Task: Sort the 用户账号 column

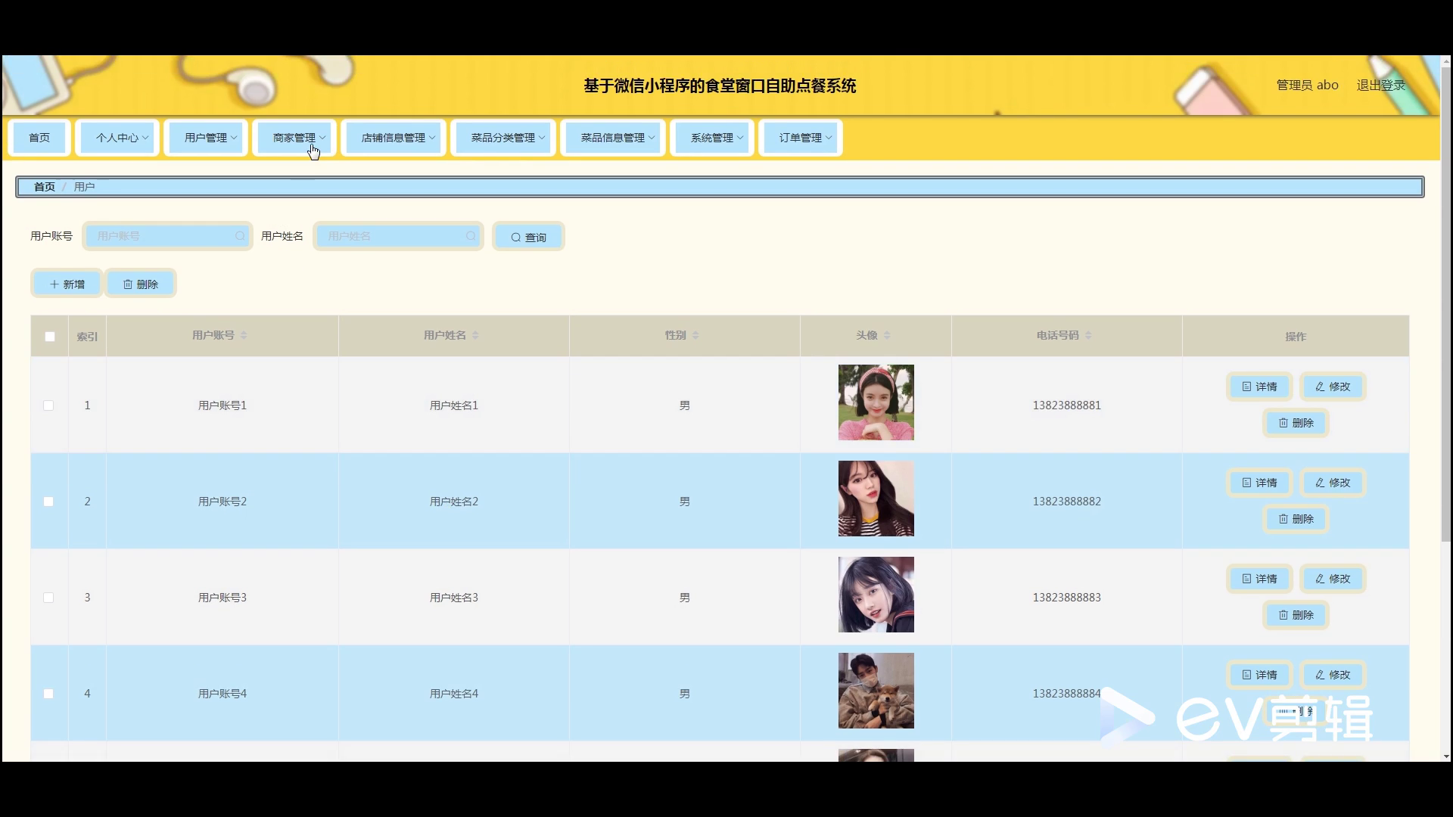Action: pyautogui.click(x=244, y=335)
